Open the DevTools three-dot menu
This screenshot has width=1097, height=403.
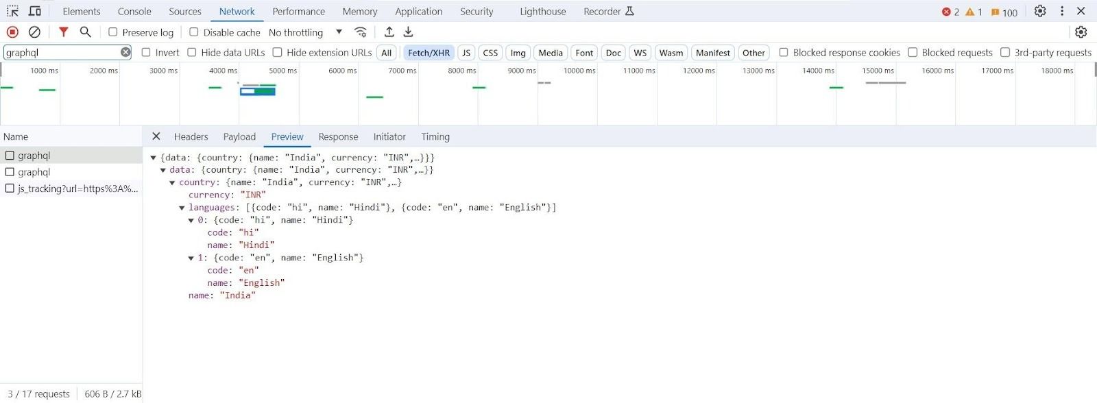click(1062, 11)
